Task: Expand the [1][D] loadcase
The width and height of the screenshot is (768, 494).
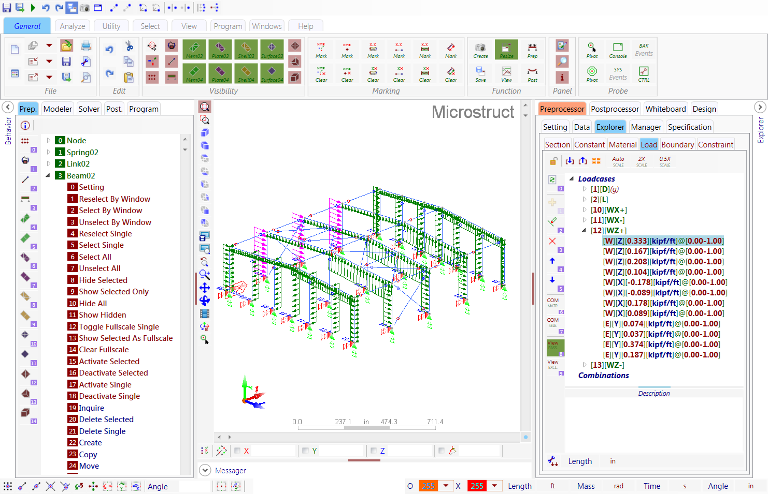Action: pos(585,189)
